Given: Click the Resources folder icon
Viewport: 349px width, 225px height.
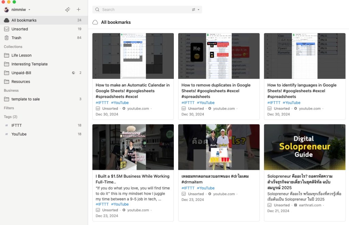Looking at the screenshot, I should pos(7,82).
